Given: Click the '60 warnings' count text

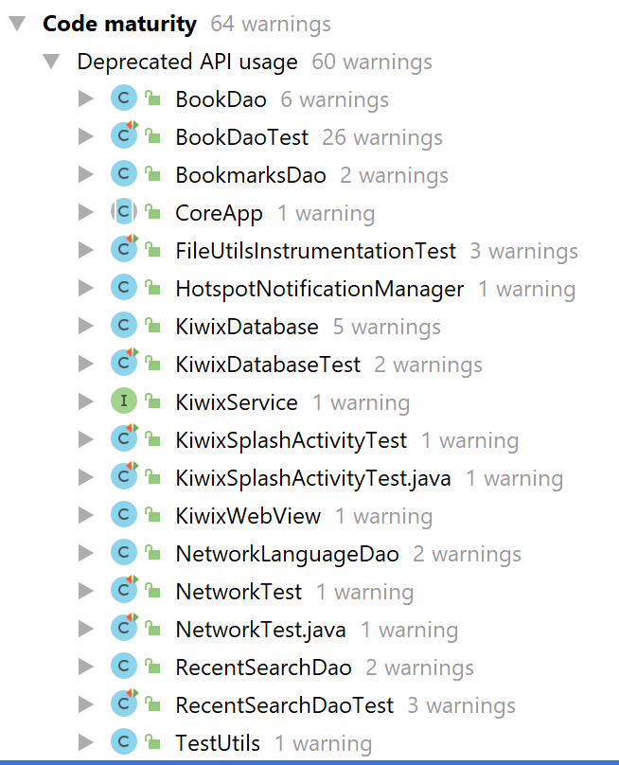Looking at the screenshot, I should tap(372, 62).
